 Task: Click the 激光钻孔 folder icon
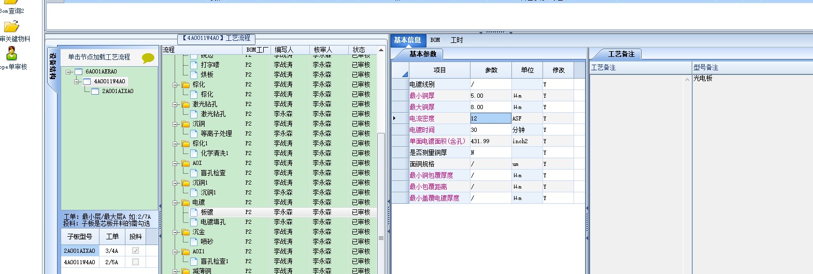tap(186, 104)
